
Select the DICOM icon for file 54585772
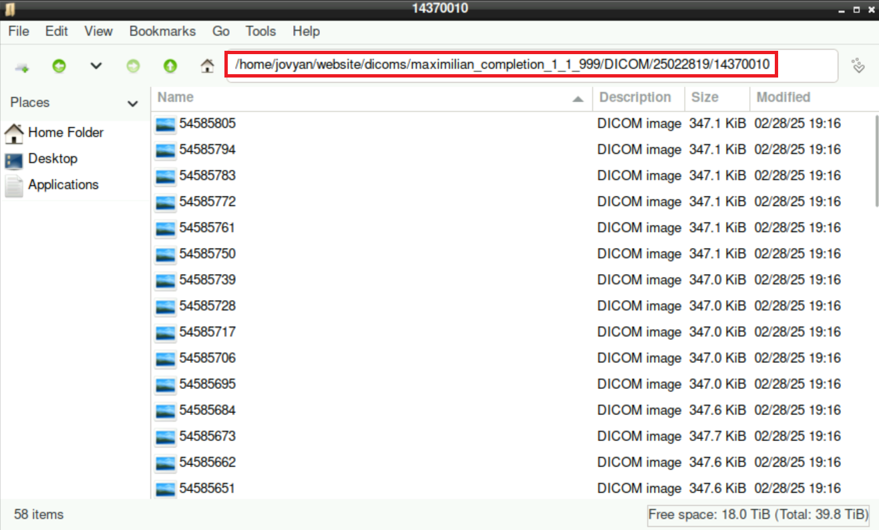coord(165,203)
